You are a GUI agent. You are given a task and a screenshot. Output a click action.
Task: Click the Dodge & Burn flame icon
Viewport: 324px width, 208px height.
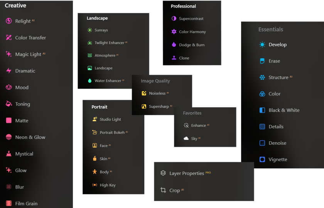coord(174,45)
